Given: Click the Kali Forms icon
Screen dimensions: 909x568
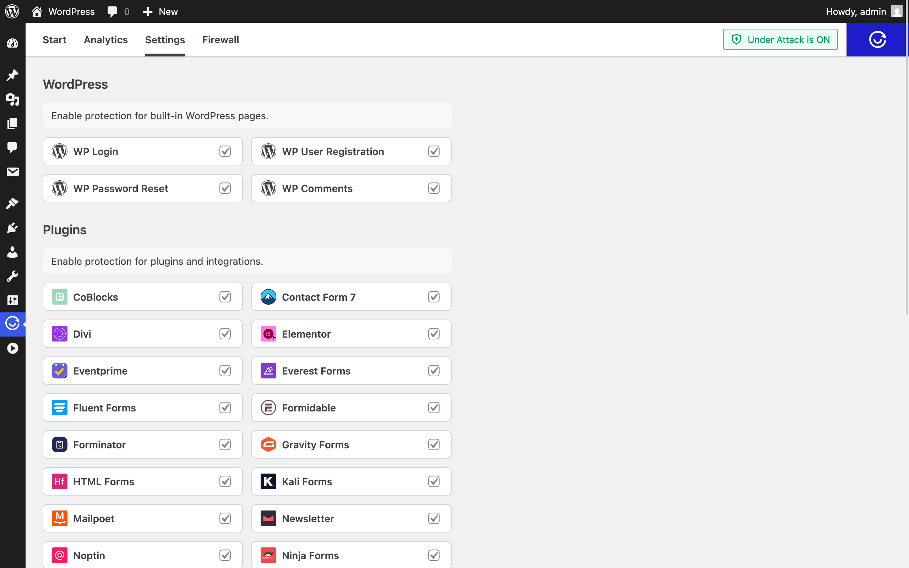Looking at the screenshot, I should (268, 481).
